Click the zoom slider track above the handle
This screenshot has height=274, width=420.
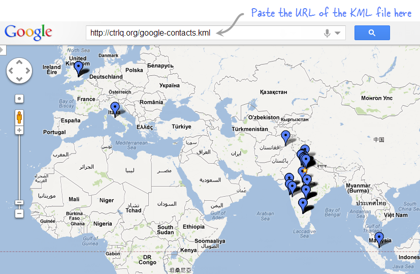tap(19, 167)
